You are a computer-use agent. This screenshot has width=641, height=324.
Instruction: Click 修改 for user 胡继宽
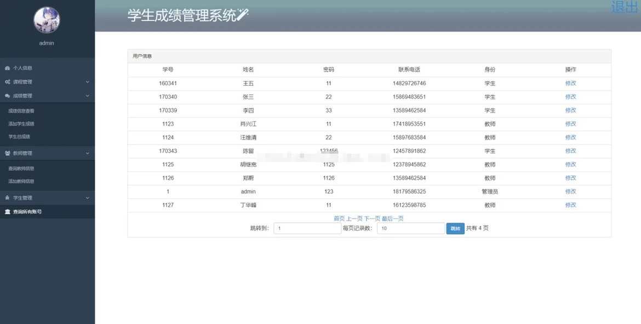(571, 164)
